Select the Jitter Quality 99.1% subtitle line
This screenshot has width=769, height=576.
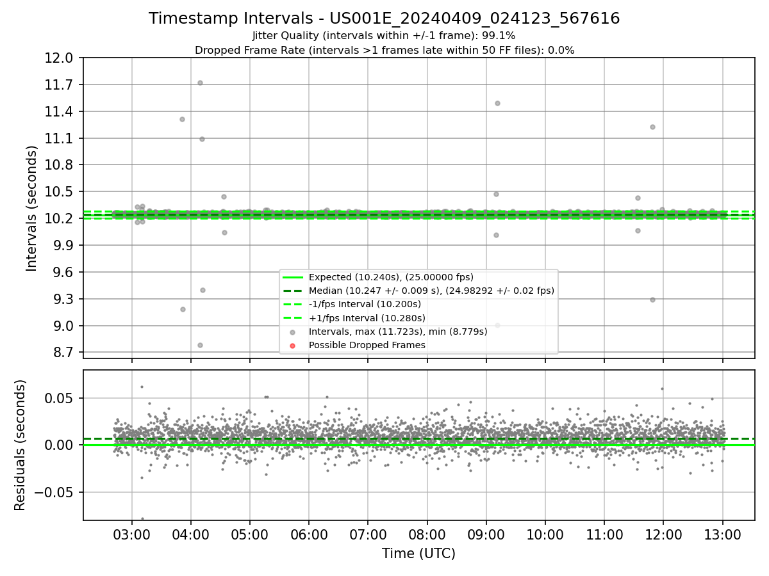click(x=384, y=36)
